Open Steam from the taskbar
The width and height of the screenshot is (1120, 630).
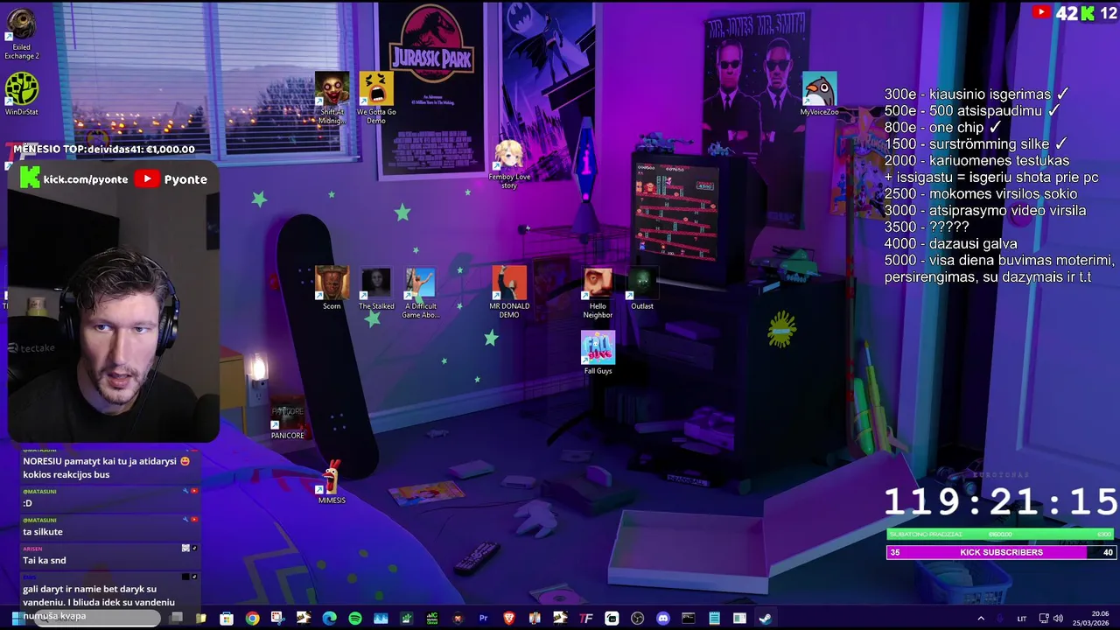(766, 619)
